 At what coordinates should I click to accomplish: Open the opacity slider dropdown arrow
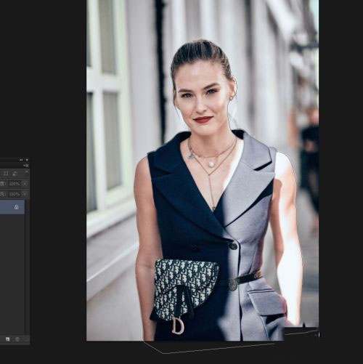coord(25,184)
